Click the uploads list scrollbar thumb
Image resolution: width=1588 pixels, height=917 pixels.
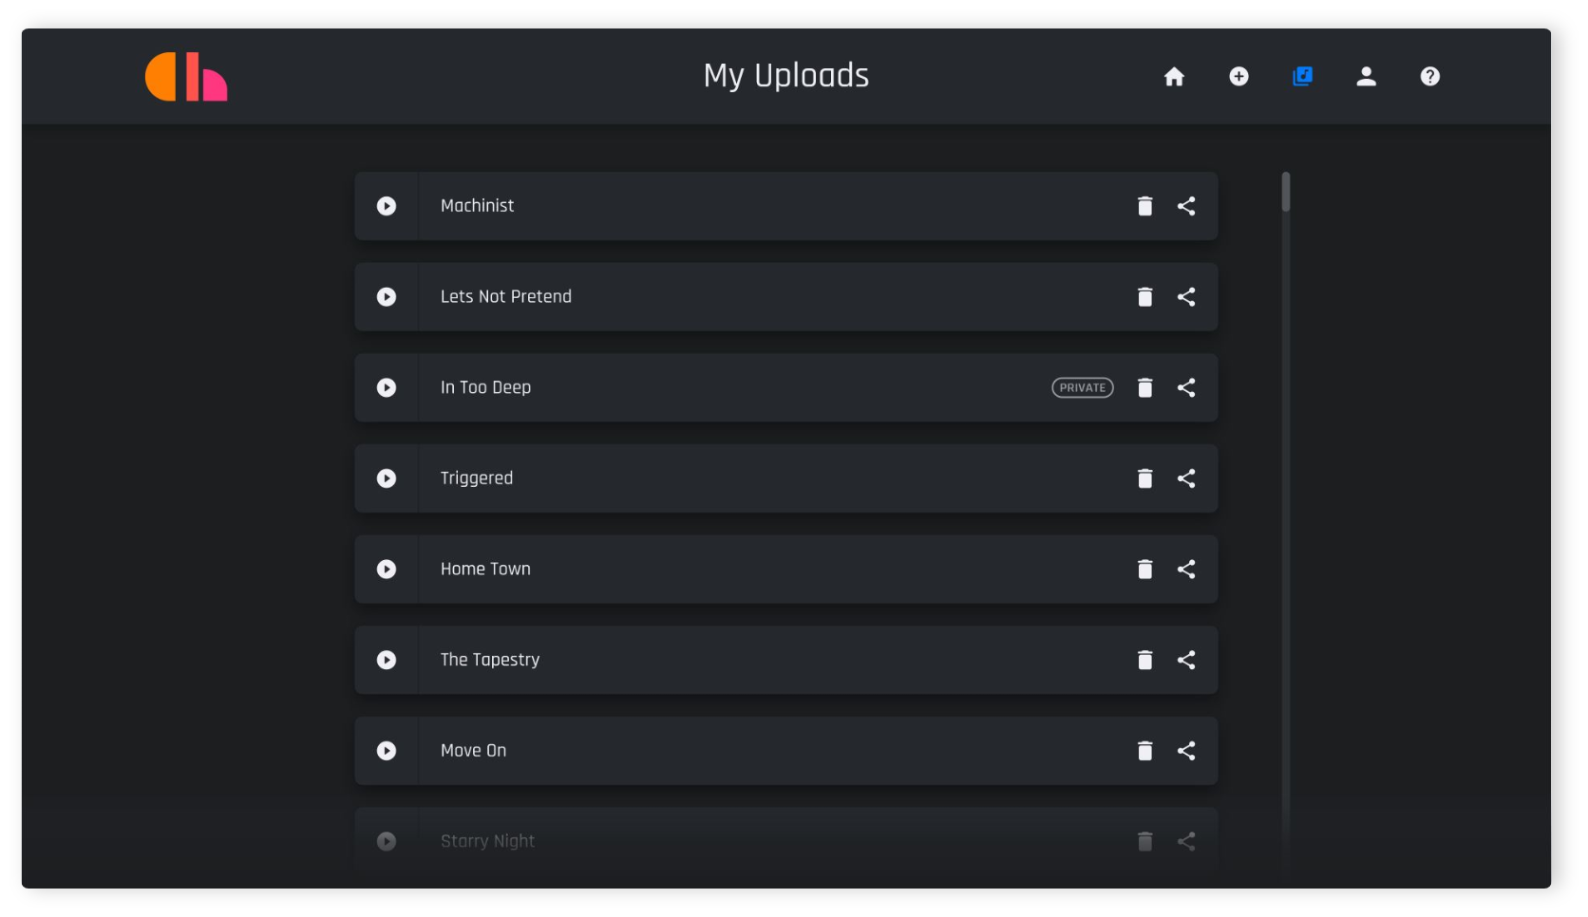pos(1286,192)
